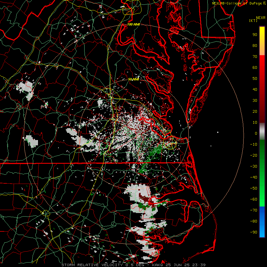Click the 100 NMI range ring label
267x267 pixels.
tap(133, 25)
